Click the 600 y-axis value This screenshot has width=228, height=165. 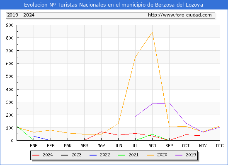coord(10,64)
